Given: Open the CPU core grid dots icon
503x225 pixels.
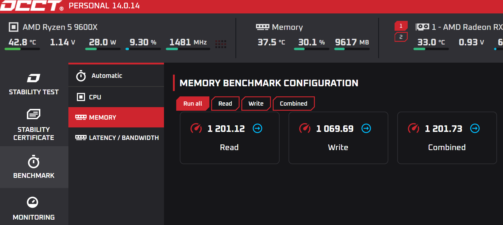Looking at the screenshot, I should (221, 44).
